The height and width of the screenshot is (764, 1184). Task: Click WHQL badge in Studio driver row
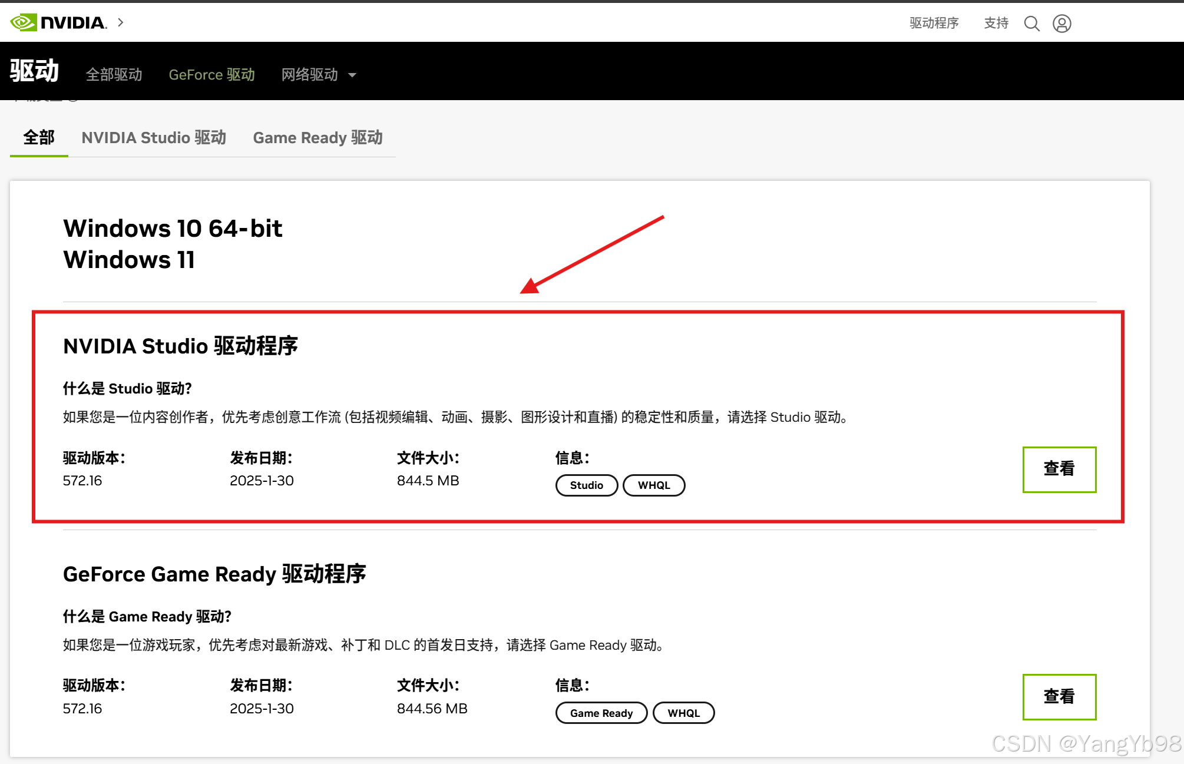pos(654,485)
